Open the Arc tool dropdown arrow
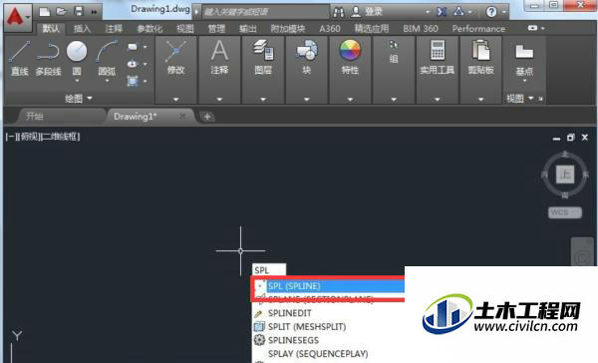598x363 pixels. pyautogui.click(x=108, y=81)
